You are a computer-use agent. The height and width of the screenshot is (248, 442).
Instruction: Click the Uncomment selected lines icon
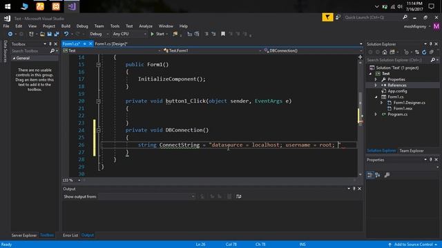click(x=213, y=34)
